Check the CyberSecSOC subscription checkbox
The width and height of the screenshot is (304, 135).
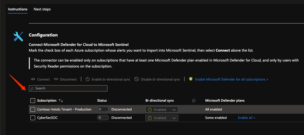[33, 118]
